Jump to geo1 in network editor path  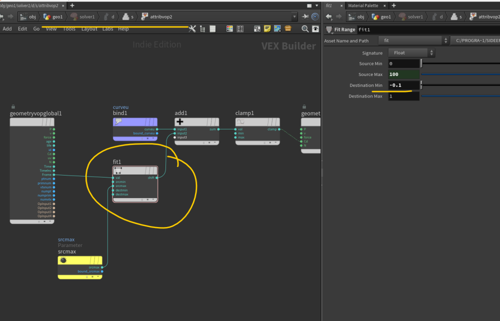click(x=53, y=16)
